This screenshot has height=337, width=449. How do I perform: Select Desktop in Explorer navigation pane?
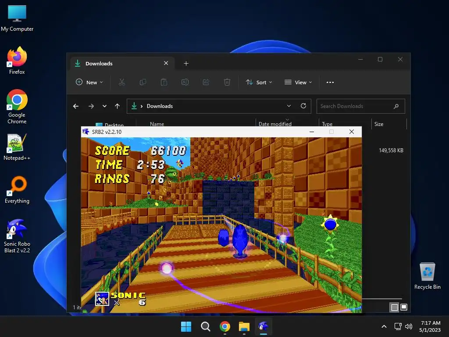coord(110,124)
